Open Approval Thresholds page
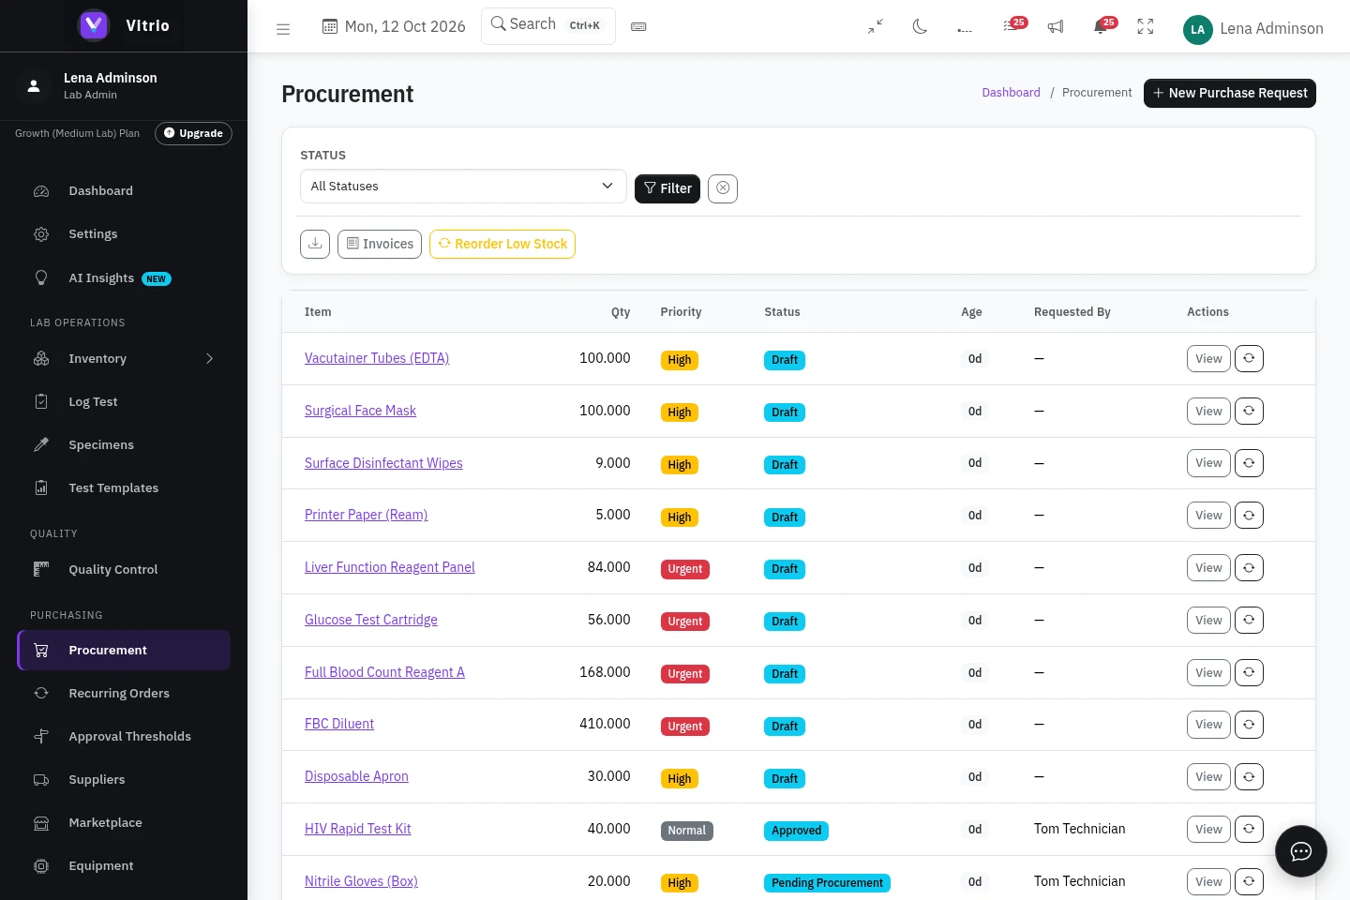The height and width of the screenshot is (900, 1350). [124, 737]
